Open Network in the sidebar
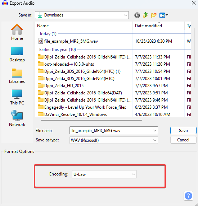Viewport: 198px width, 206px height. pyautogui.click(x=17, y=118)
